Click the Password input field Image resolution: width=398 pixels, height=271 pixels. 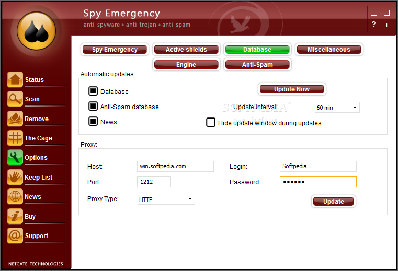pyautogui.click(x=318, y=182)
